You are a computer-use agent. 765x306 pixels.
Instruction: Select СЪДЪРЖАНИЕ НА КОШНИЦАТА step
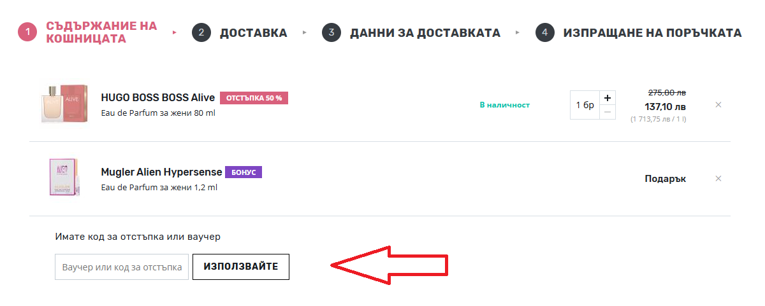[101, 32]
